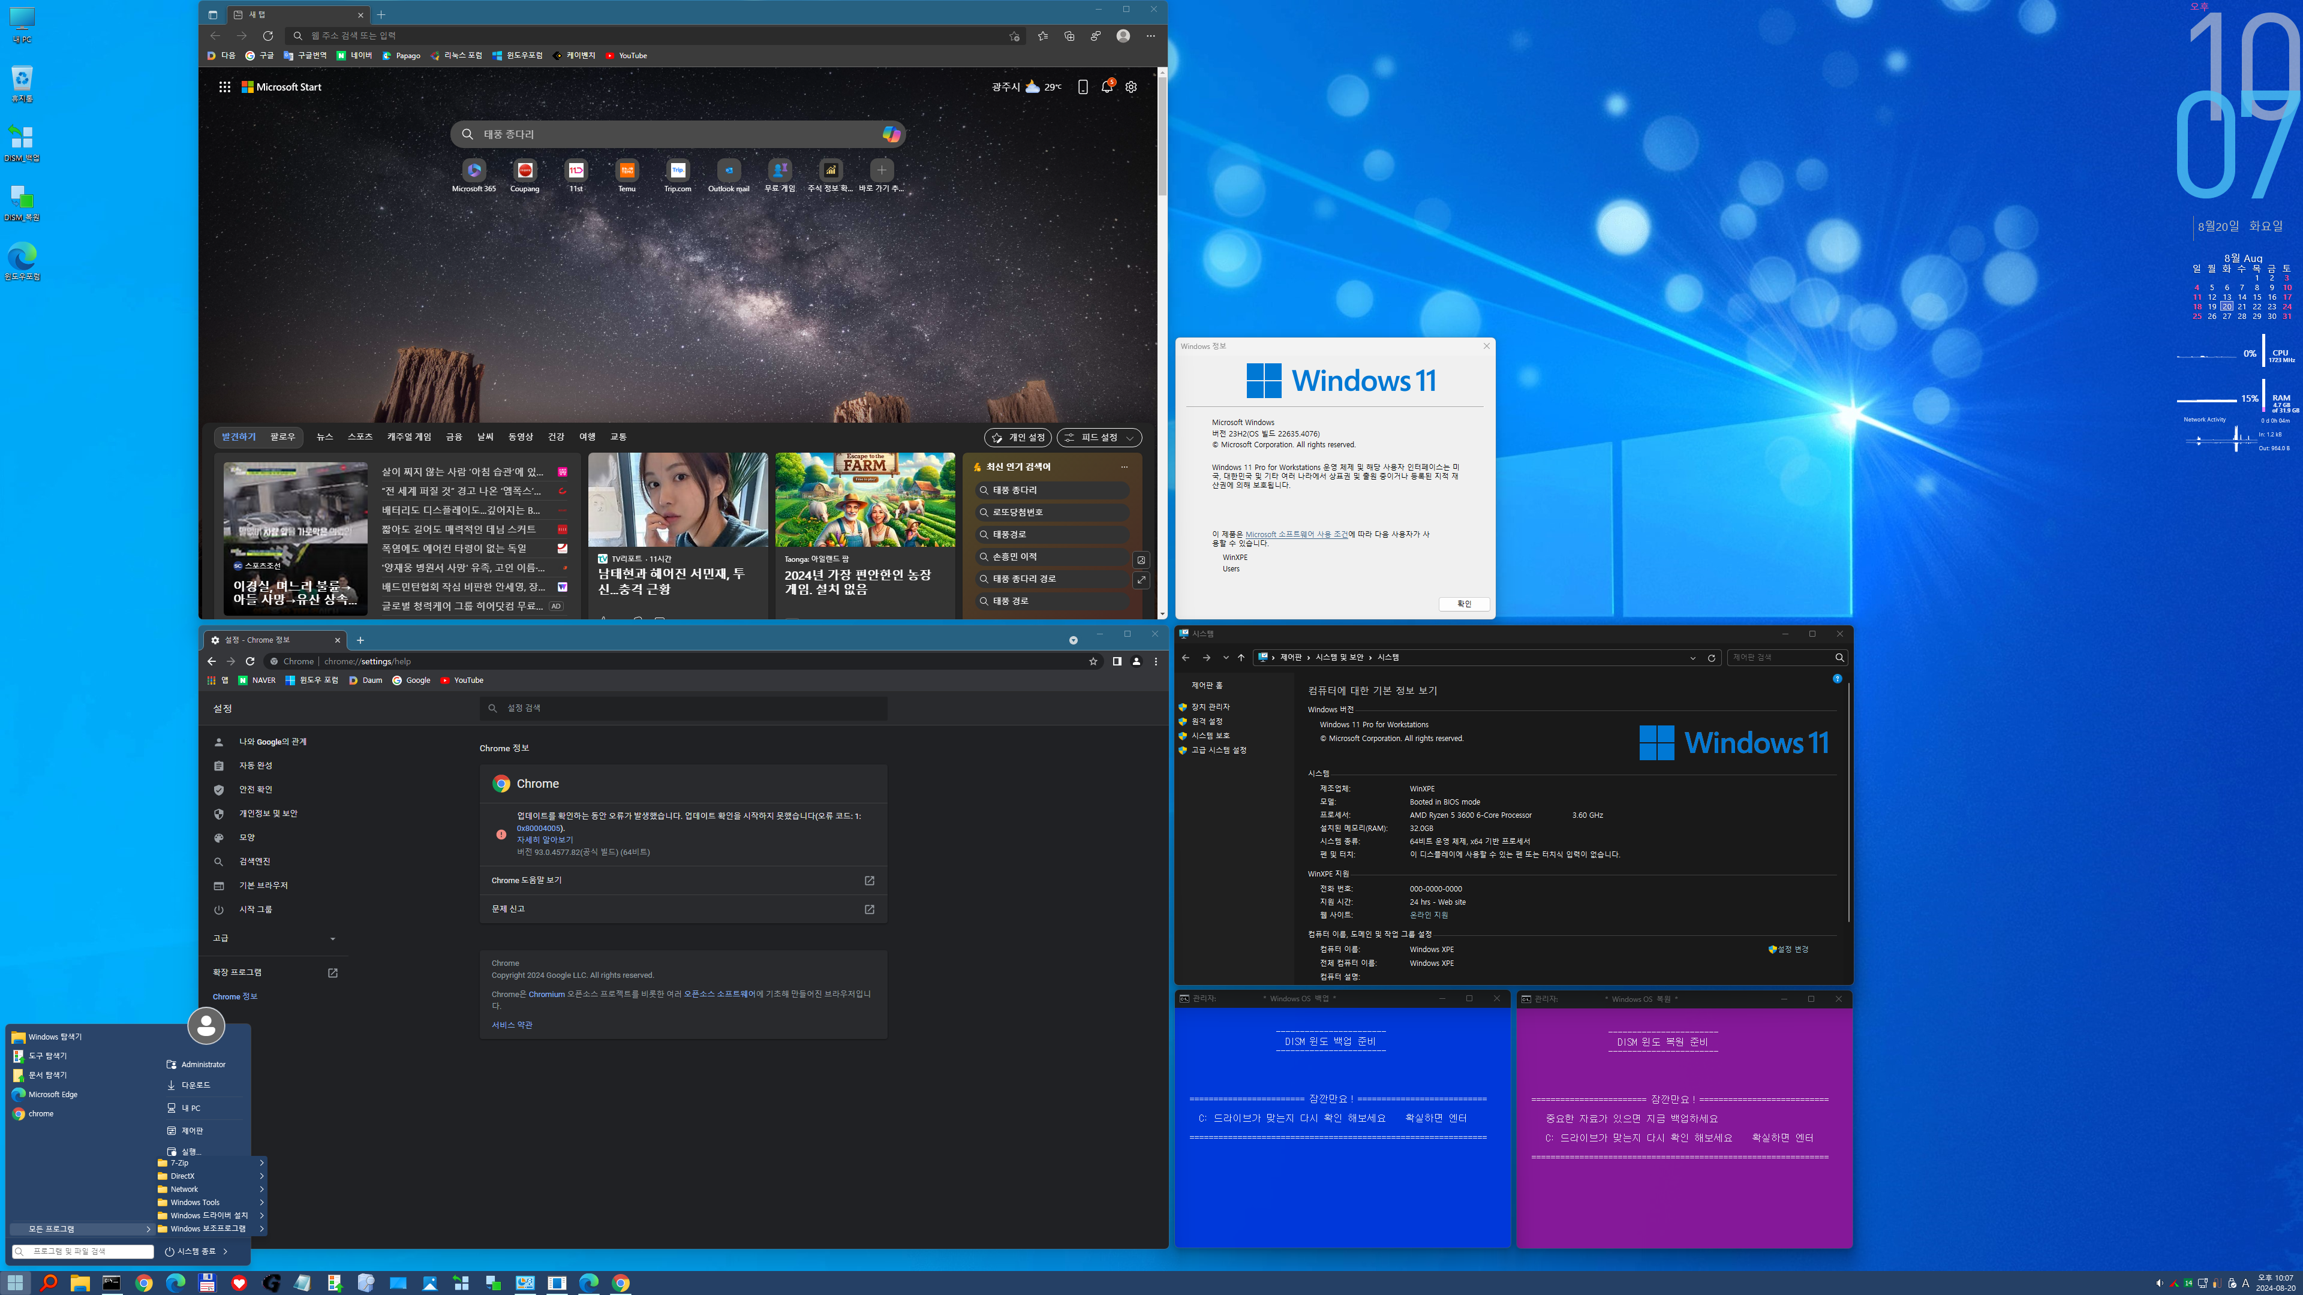Click 프로그램 및 파일 검색 box in Start menu
The height and width of the screenshot is (1295, 2303).
(82, 1251)
